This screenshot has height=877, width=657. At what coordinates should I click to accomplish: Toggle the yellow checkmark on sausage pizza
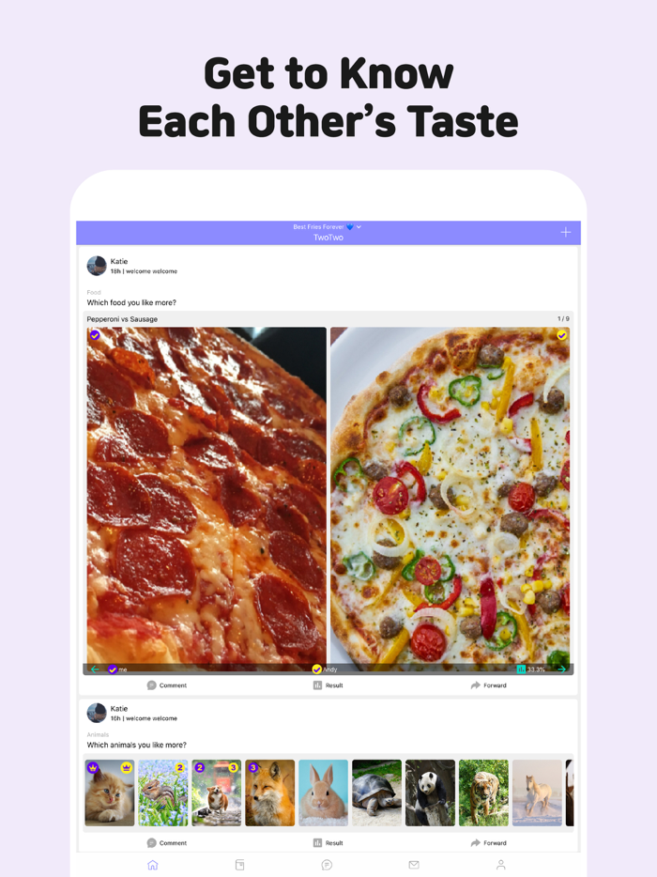561,335
